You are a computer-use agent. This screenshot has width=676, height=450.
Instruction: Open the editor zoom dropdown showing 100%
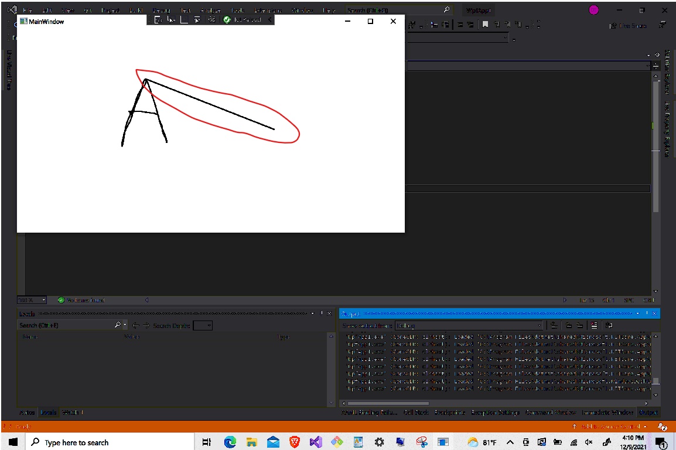tap(32, 299)
